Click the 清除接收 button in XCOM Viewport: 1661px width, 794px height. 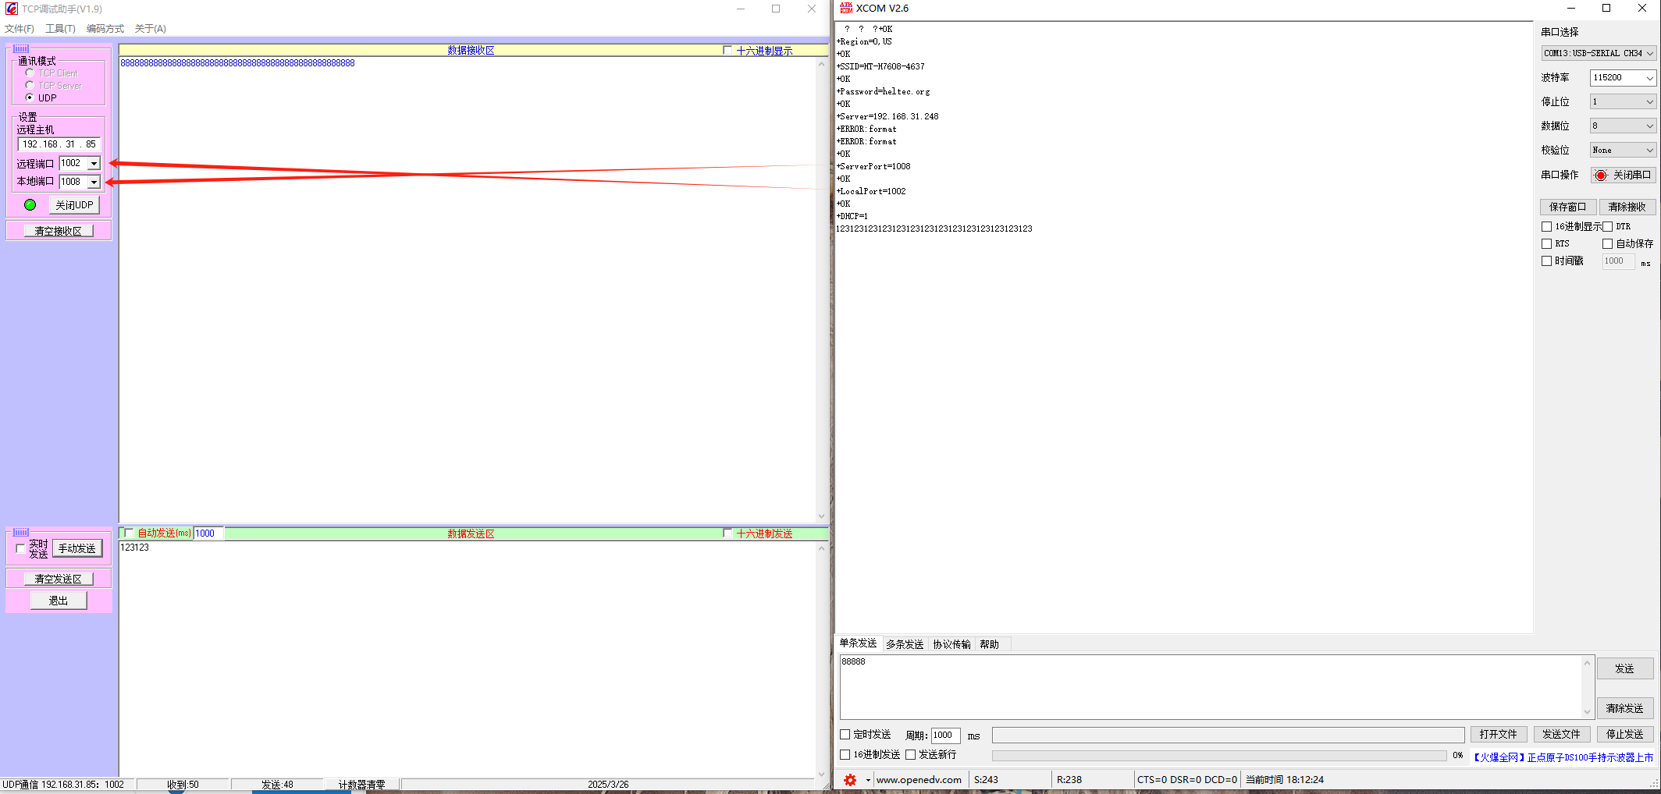(x=1626, y=207)
